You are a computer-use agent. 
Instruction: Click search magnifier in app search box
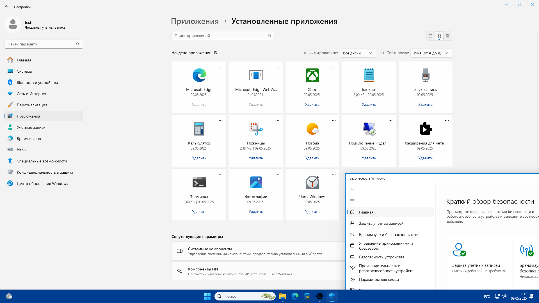(x=269, y=36)
